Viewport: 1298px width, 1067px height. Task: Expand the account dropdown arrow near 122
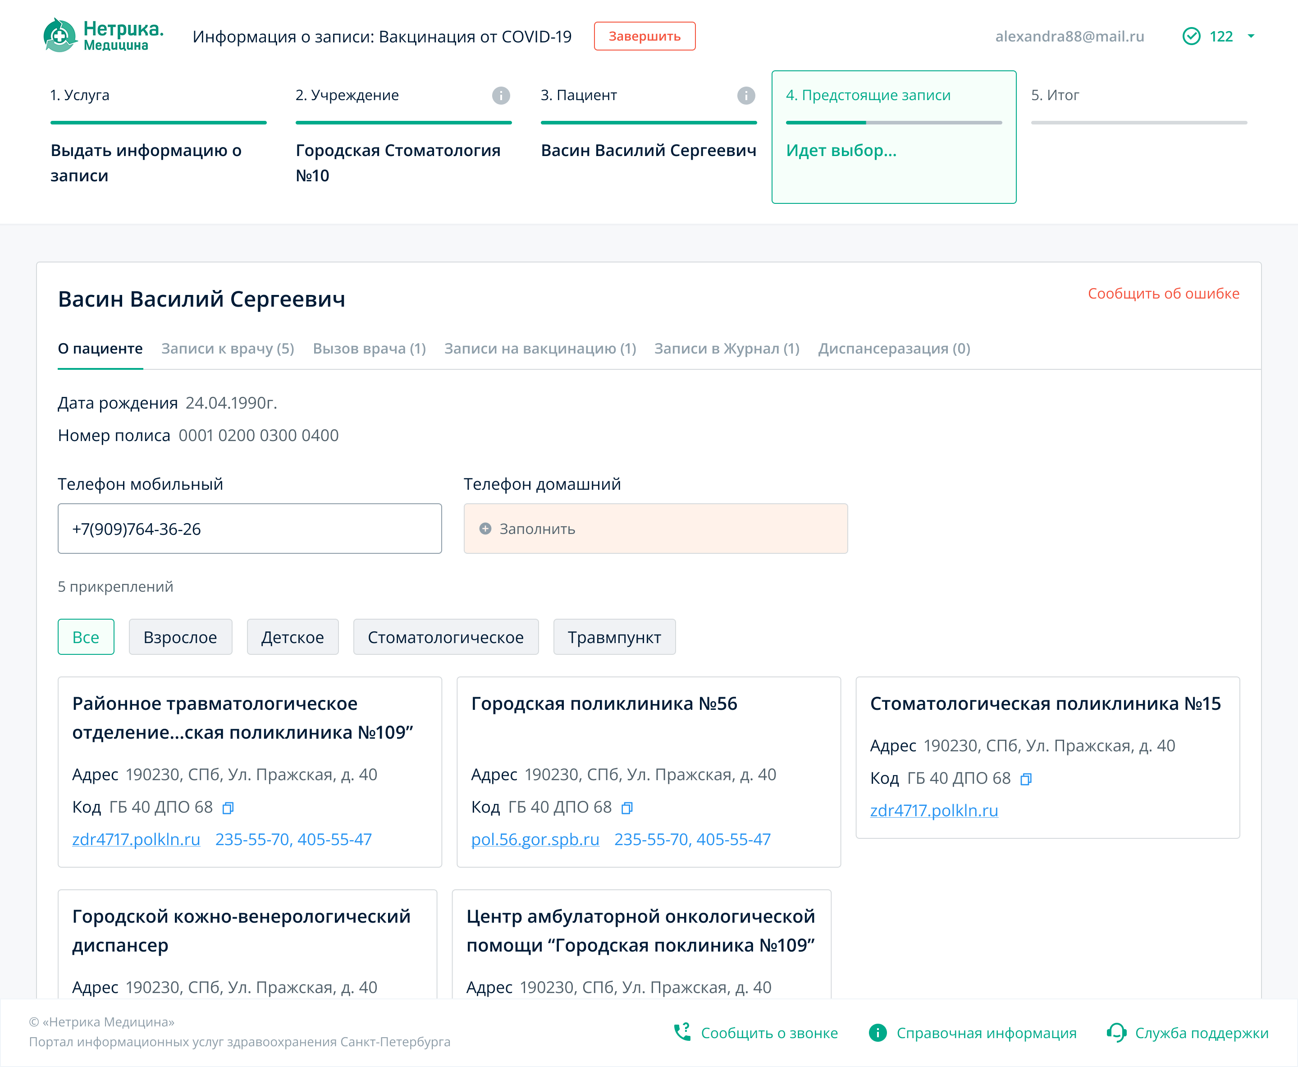(1251, 36)
